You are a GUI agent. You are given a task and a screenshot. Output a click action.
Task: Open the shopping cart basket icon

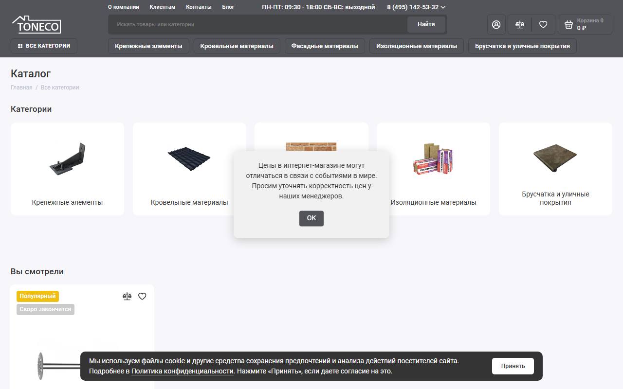(x=568, y=24)
